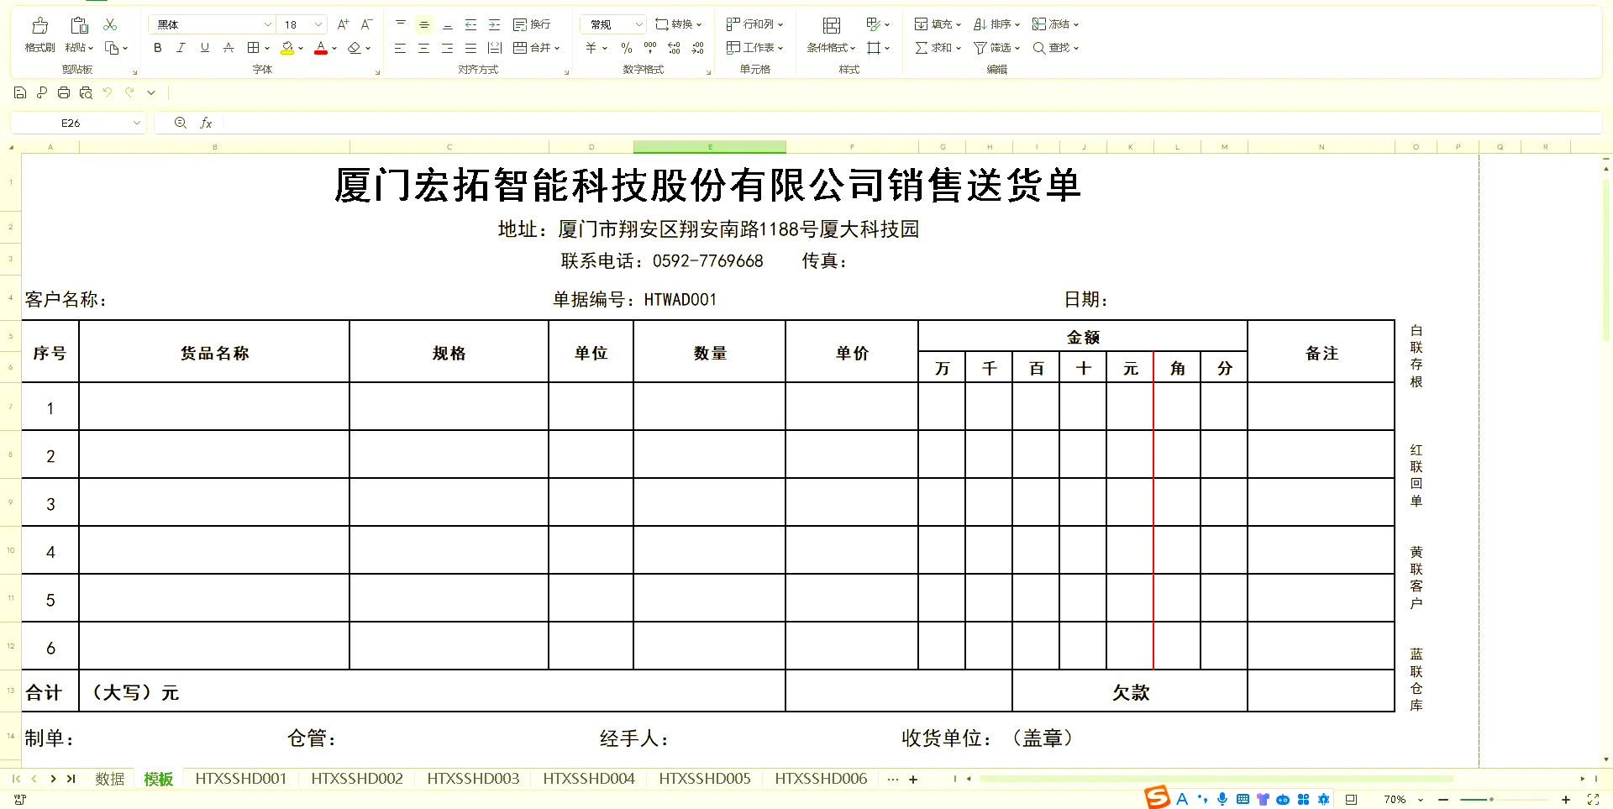Screen dimensions: 1613x809
Task: Switch to the HTXSSHD006 sheet tab
Action: [821, 779]
